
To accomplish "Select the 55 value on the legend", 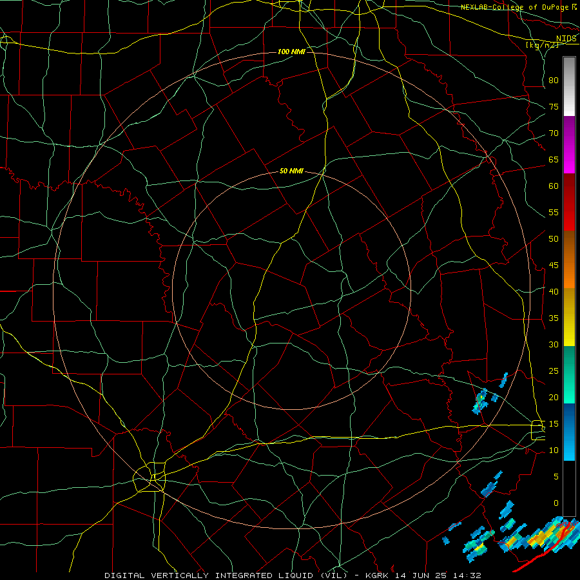I will click(554, 212).
